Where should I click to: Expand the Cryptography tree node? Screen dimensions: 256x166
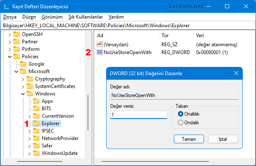click(x=23, y=79)
